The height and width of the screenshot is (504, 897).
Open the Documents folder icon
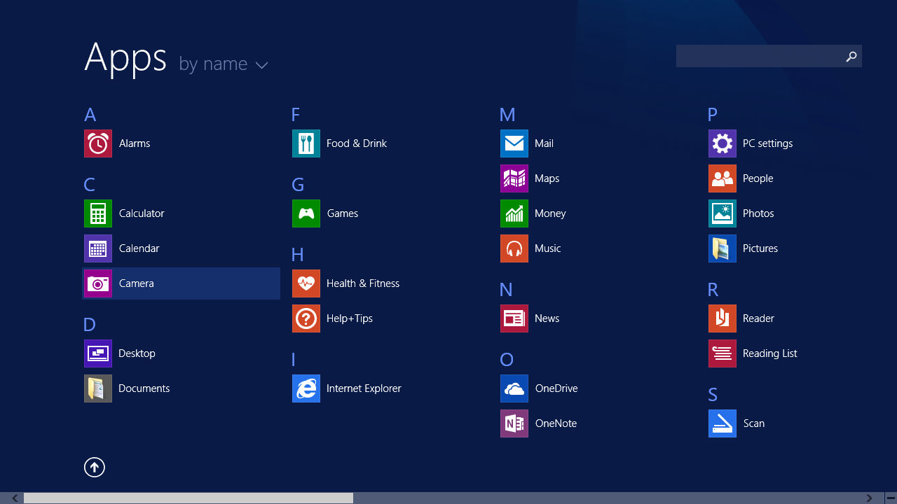[98, 388]
